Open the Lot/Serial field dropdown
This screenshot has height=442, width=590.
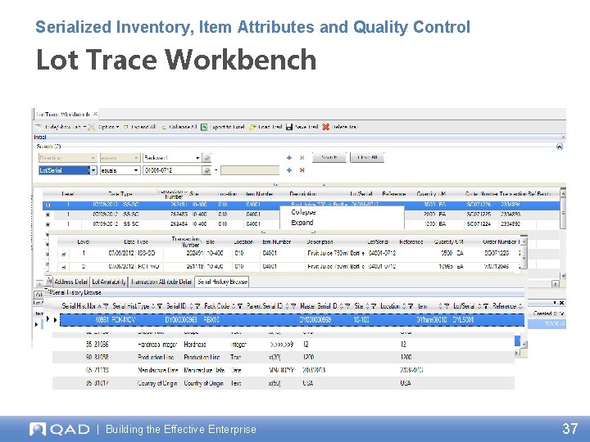point(93,170)
